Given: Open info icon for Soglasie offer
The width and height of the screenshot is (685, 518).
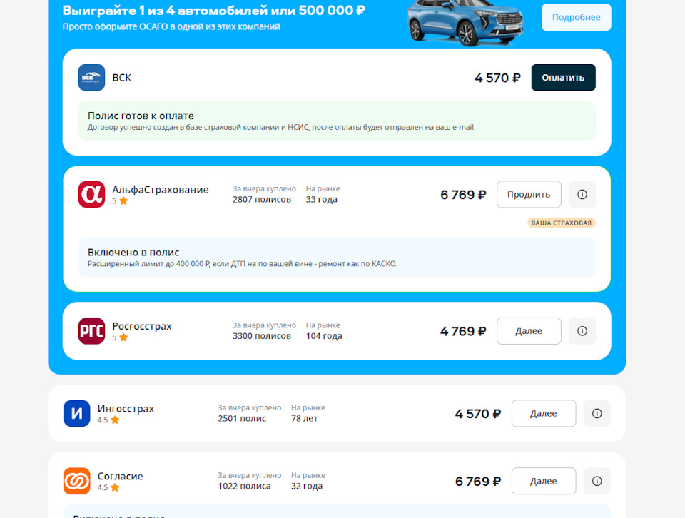Looking at the screenshot, I should coord(597,482).
